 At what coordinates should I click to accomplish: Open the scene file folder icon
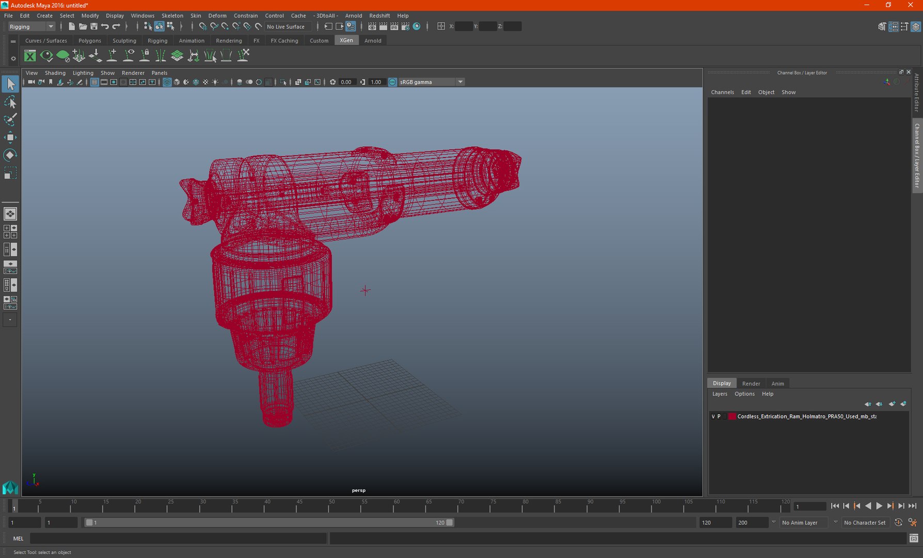83,26
